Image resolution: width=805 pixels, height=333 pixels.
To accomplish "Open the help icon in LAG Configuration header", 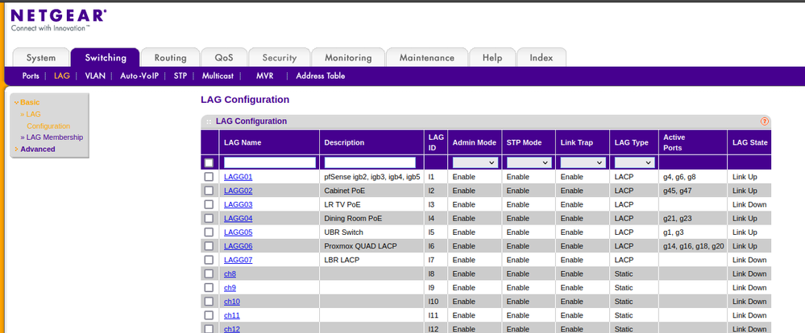I will (765, 121).
